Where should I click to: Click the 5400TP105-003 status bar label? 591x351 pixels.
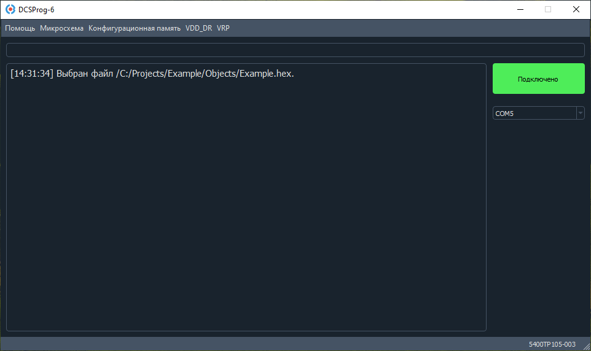[x=552, y=344]
